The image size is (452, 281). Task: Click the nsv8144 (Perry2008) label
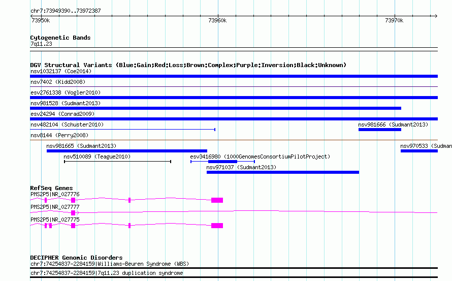tap(59, 135)
